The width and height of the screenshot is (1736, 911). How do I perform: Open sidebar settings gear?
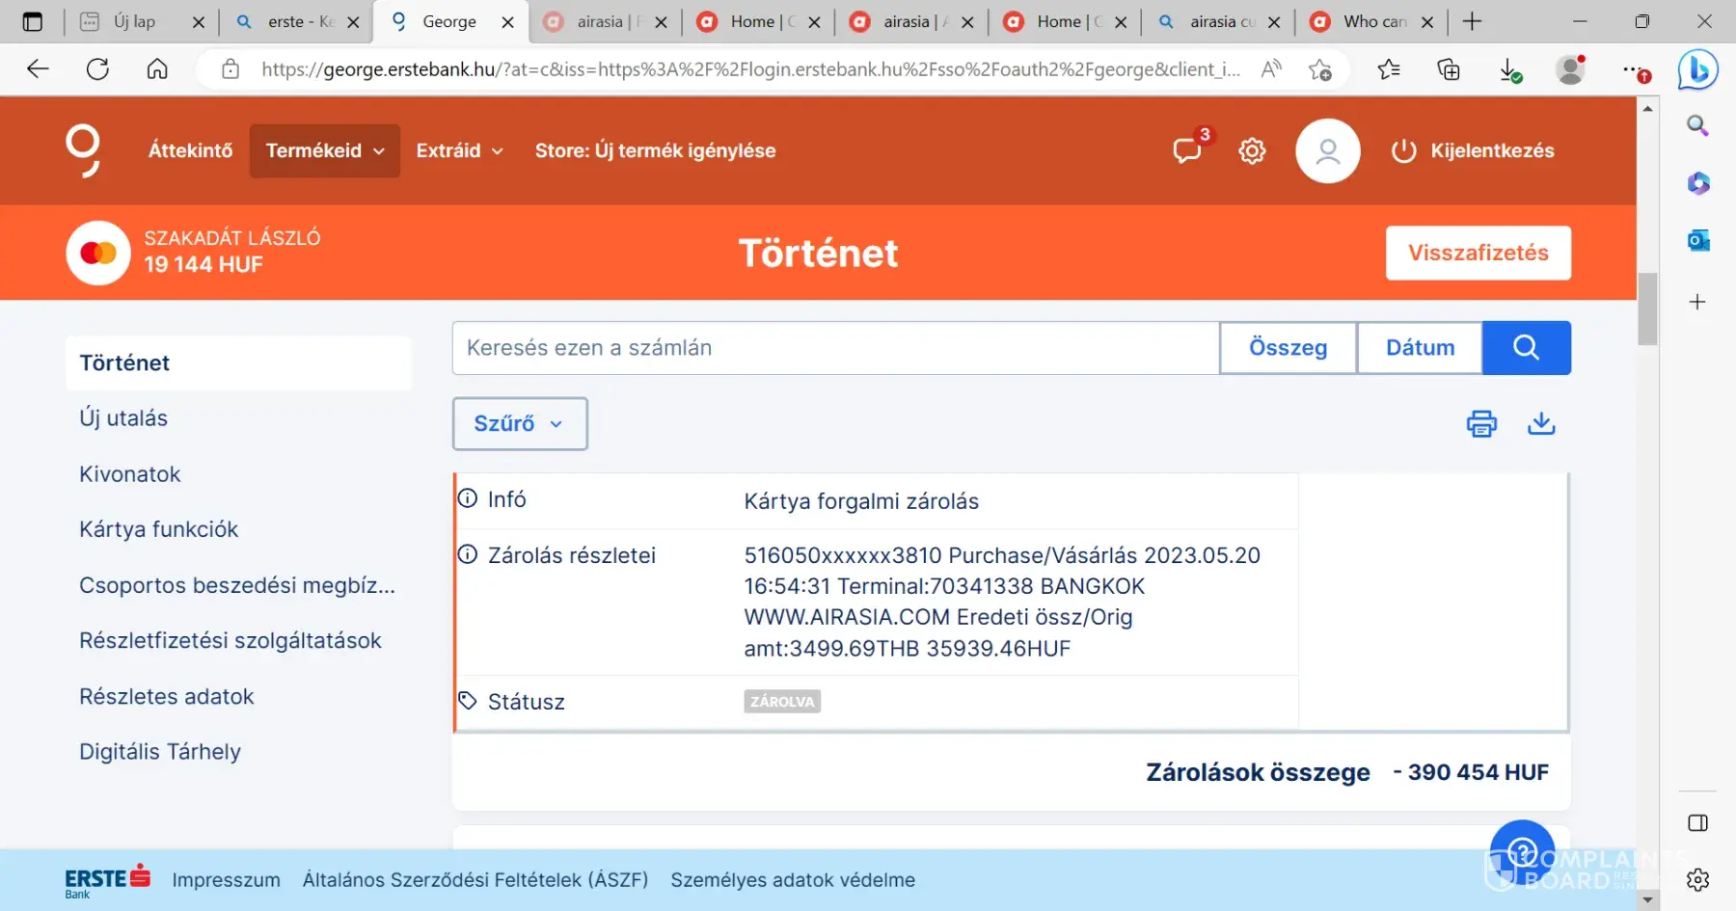pyautogui.click(x=1697, y=879)
